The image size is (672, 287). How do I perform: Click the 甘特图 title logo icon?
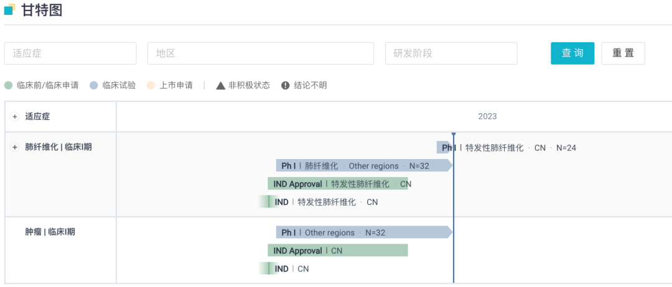point(9,9)
